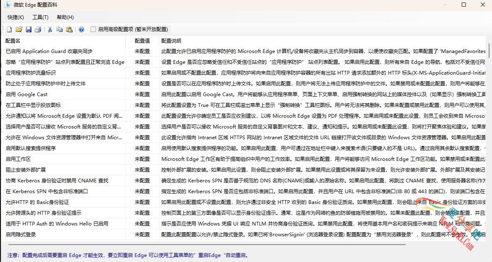
Task: Close the 微软 Edge 配置百科 window
Action: point(483,5)
